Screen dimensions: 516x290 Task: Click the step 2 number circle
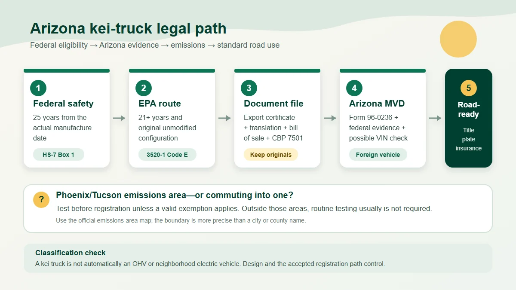click(x=144, y=88)
